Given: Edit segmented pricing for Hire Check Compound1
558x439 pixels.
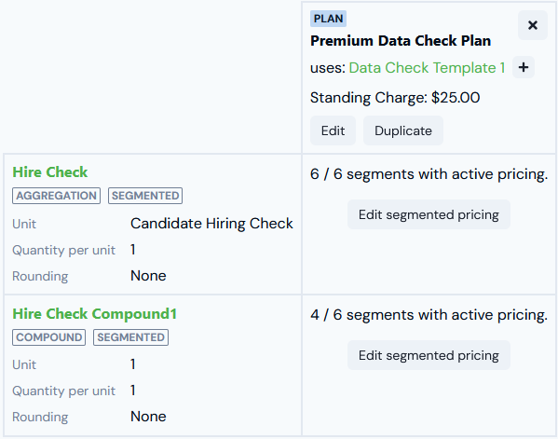Looking at the screenshot, I should pyautogui.click(x=429, y=355).
